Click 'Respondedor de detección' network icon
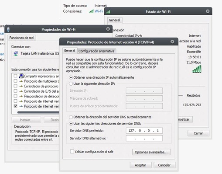The height and width of the screenshot is (174, 222). 21,96
